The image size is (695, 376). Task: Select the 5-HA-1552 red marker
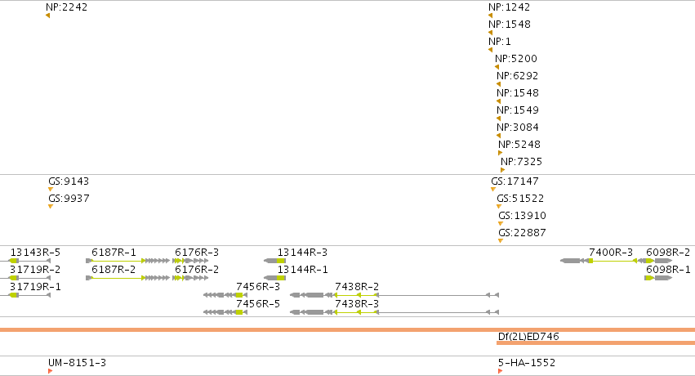click(x=501, y=371)
